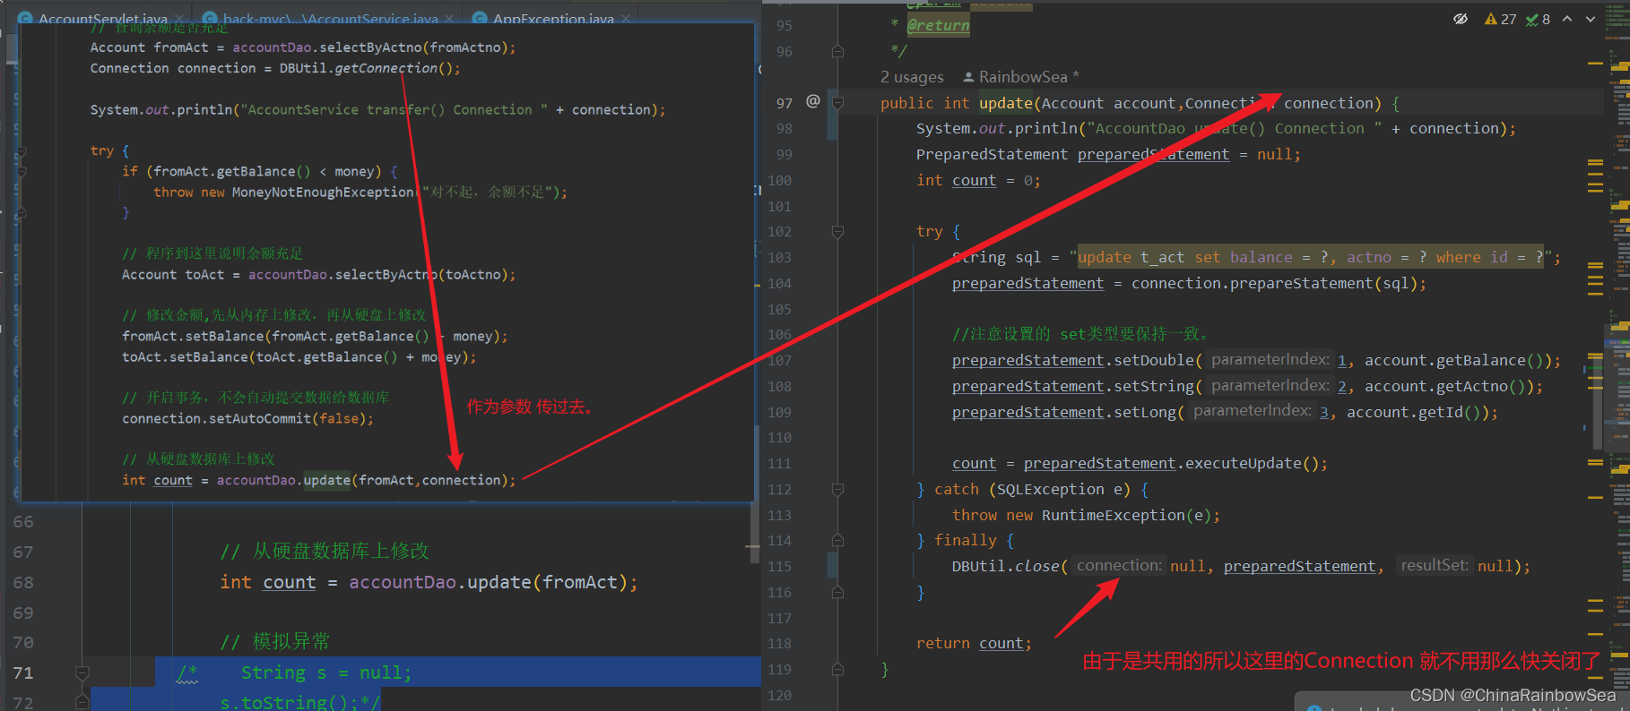
Task: Click 'accountDao.update(fromAct)' on line 68
Action: (x=489, y=583)
